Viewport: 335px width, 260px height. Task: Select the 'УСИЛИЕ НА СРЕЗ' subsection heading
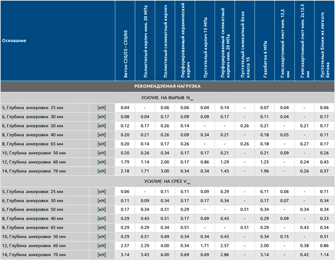(x=167, y=182)
